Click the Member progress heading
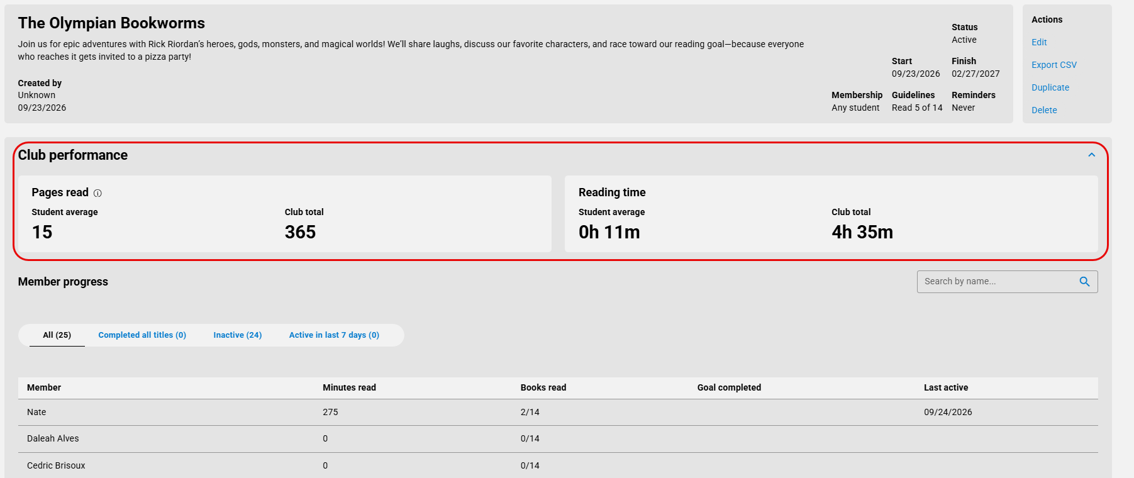The height and width of the screenshot is (478, 1134). pos(63,282)
